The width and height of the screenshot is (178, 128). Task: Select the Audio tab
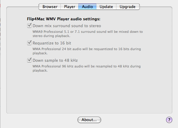point(87,7)
